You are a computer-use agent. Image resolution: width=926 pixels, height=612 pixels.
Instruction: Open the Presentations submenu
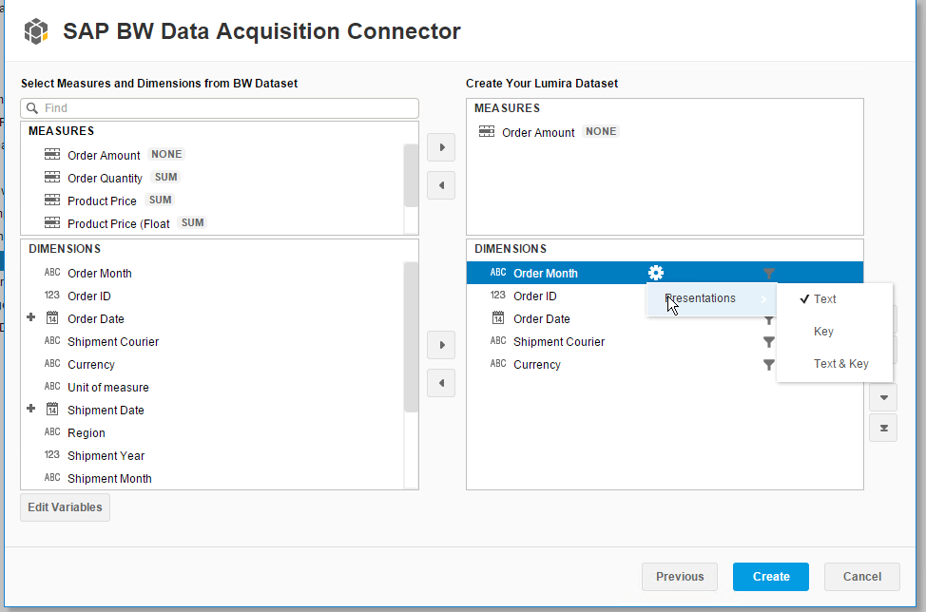tap(712, 298)
